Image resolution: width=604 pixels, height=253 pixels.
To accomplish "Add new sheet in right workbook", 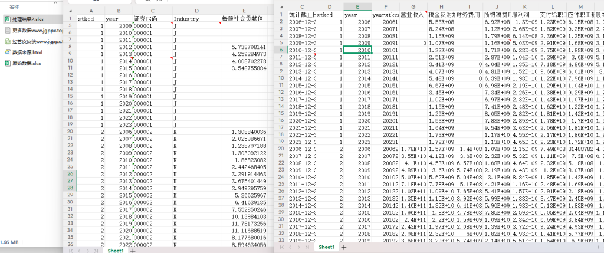I will (344, 247).
